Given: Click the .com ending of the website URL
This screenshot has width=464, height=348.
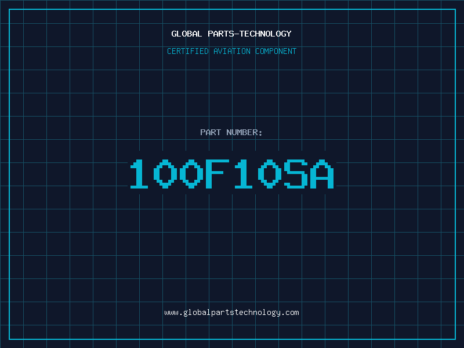Looking at the screenshot, I should coord(290,313).
